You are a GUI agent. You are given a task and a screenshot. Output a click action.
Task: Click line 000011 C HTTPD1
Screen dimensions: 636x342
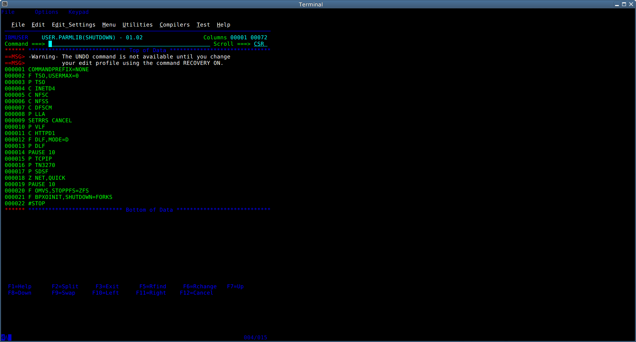pos(30,133)
